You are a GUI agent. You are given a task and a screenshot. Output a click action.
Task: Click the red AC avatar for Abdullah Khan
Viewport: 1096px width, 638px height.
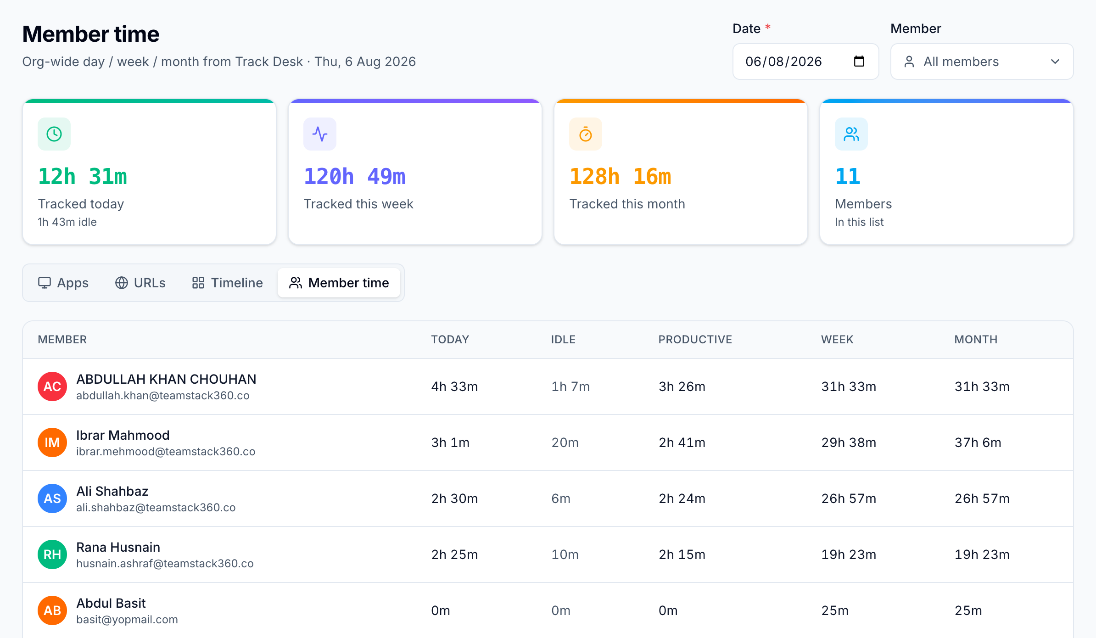tap(52, 386)
